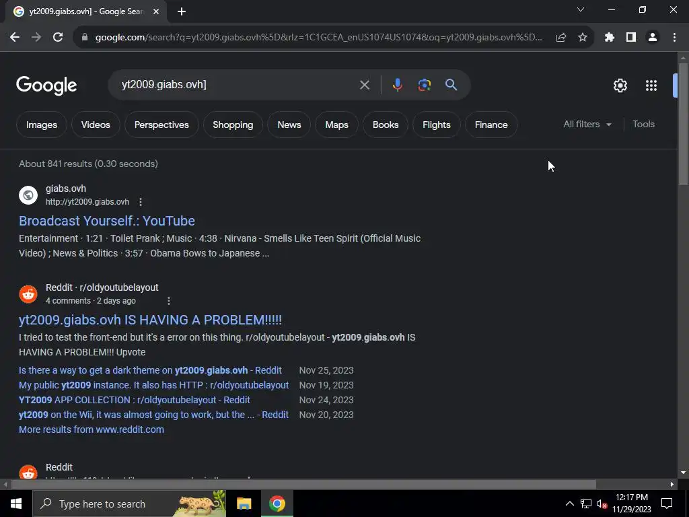
Task: Open the Chrome three-dot menu
Action: [674, 38]
